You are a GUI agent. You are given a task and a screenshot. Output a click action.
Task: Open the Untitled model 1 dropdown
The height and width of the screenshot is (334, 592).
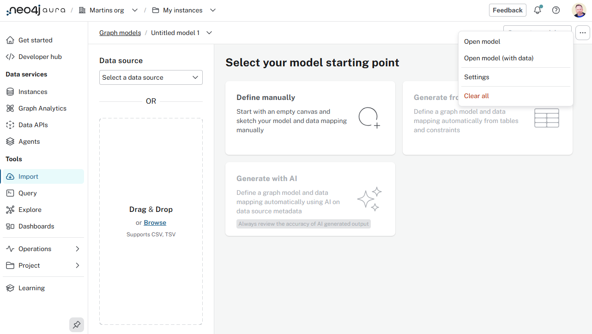pos(209,33)
